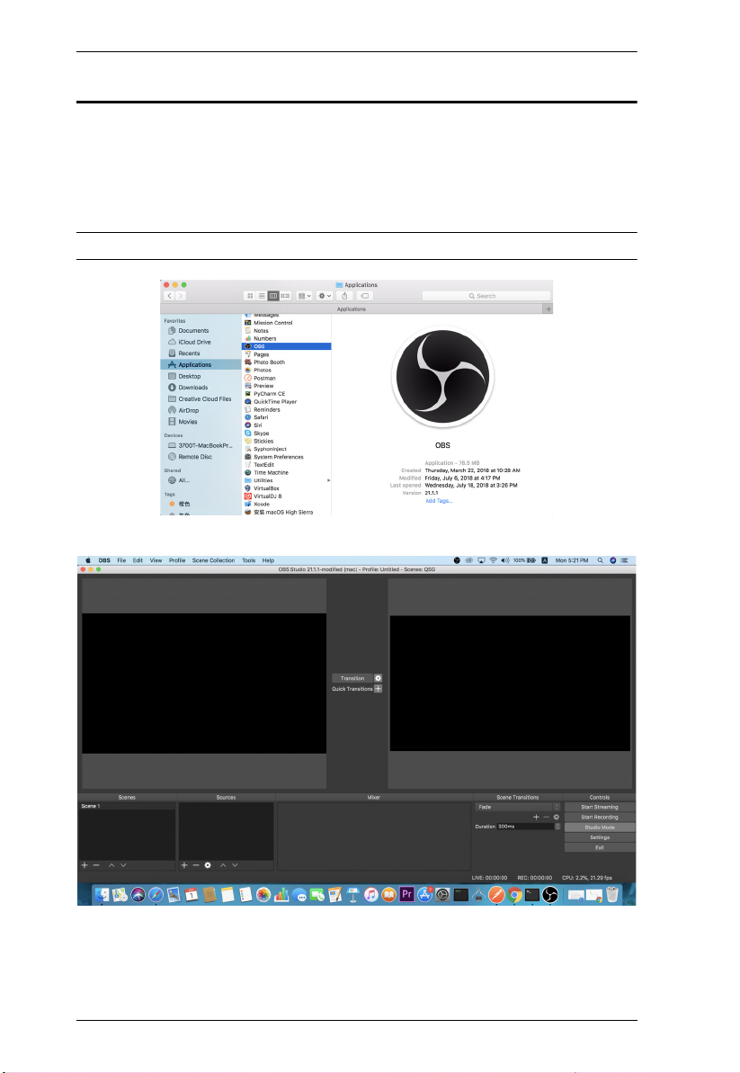
Task: Open Finder from the Dock
Action: 102,894
